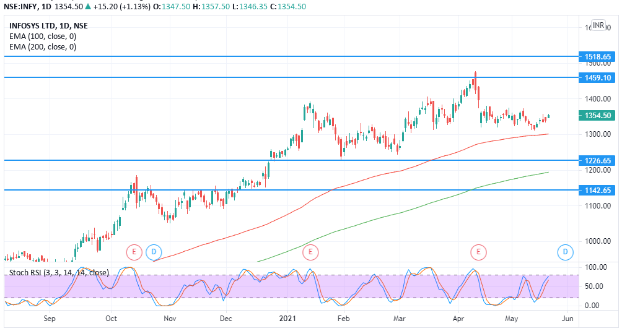Open the INR currency selector

point(598,25)
